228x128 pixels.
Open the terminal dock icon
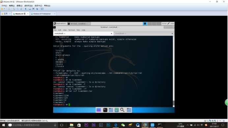pos(105,110)
